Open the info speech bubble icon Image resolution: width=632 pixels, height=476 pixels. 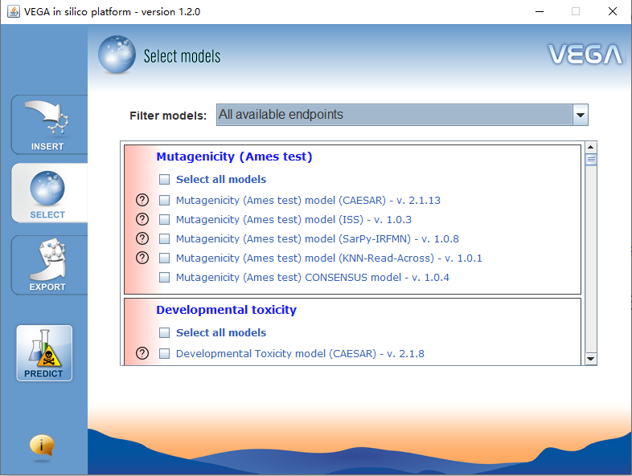pos(42,445)
